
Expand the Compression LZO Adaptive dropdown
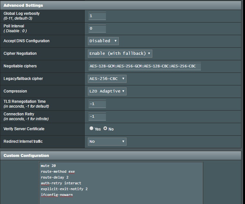point(107,91)
